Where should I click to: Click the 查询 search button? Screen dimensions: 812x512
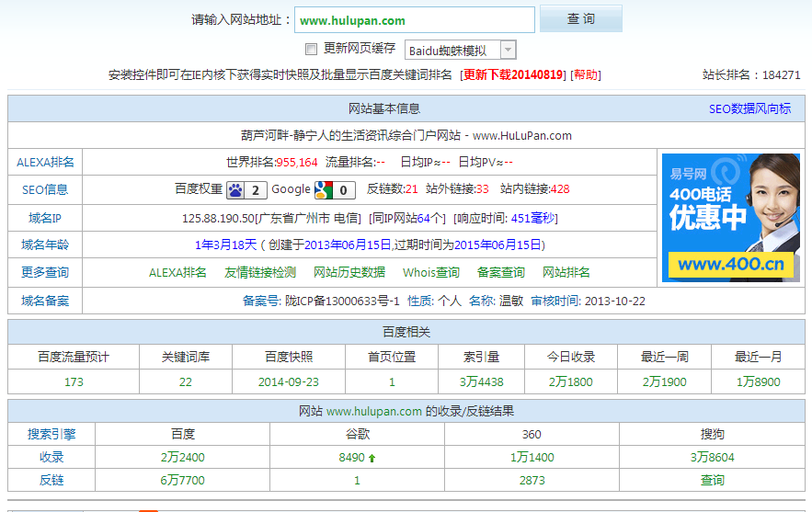[580, 18]
